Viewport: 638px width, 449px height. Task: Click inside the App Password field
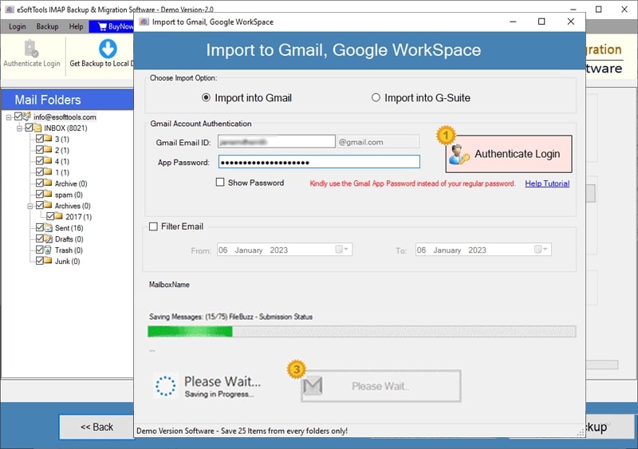(319, 162)
